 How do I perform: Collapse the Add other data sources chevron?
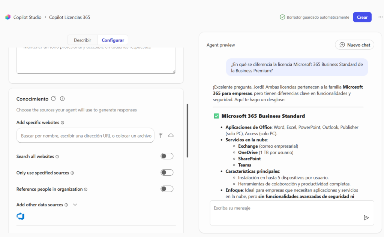coord(75,205)
